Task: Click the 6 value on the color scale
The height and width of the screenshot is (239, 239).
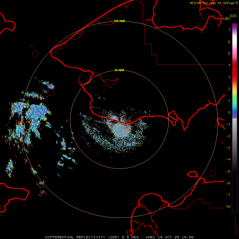Action: (x=229, y=42)
